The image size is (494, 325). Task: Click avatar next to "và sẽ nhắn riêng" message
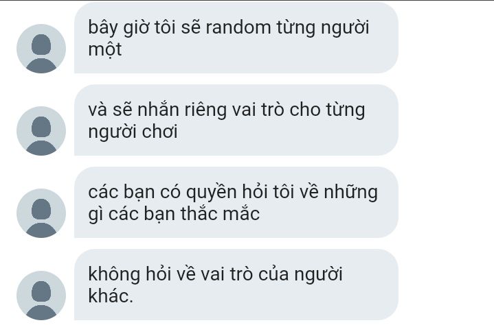pos(41,131)
